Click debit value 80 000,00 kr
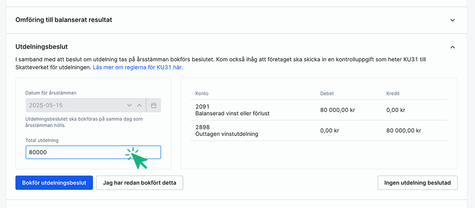 pos(338,110)
